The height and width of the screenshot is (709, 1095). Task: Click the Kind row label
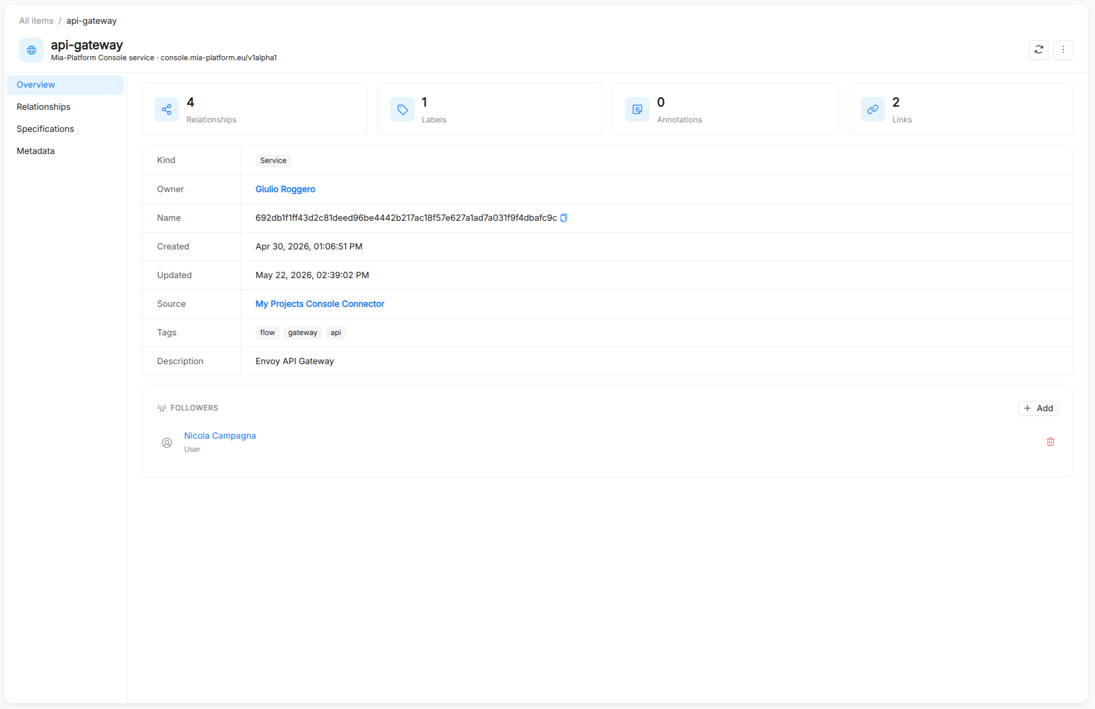pos(165,160)
